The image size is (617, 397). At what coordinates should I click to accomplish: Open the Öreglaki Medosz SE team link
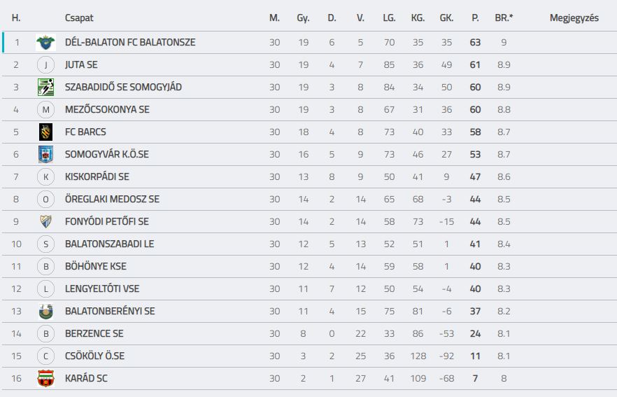click(112, 200)
